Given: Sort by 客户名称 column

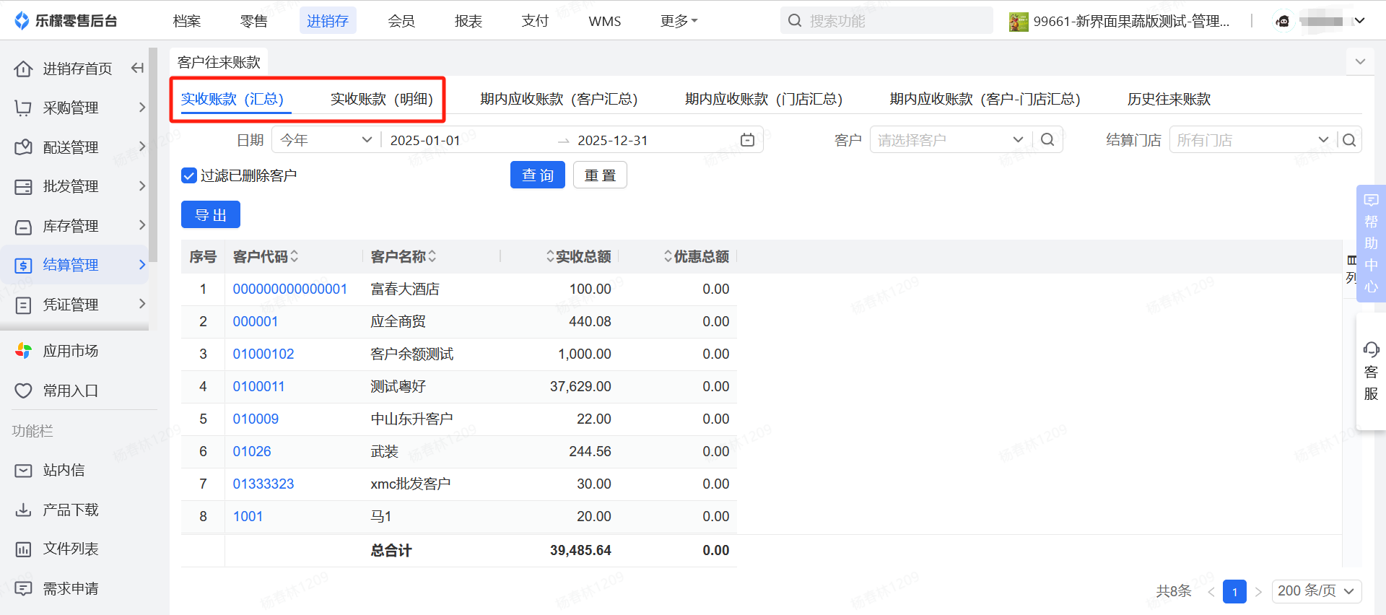Looking at the screenshot, I should pos(432,256).
